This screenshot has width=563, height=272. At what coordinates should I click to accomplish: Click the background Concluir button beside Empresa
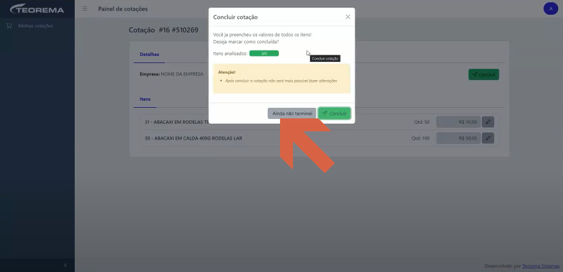pos(484,74)
